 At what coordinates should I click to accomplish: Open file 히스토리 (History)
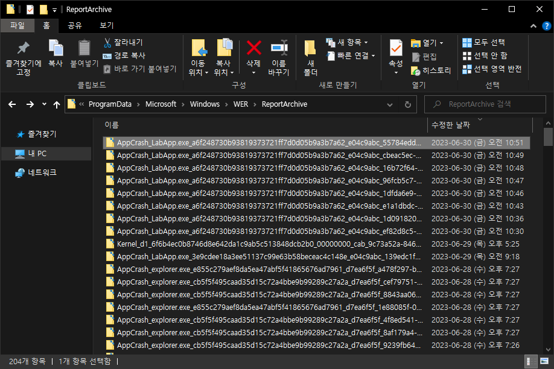pos(431,71)
